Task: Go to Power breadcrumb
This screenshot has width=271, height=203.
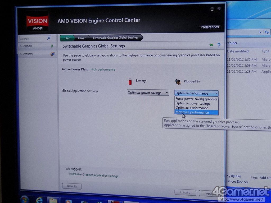Action: 82,38
